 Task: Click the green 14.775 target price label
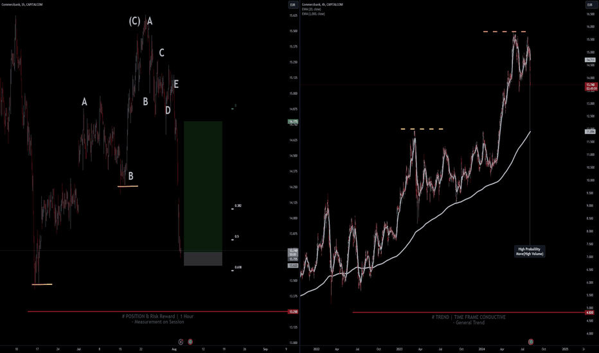pos(293,122)
